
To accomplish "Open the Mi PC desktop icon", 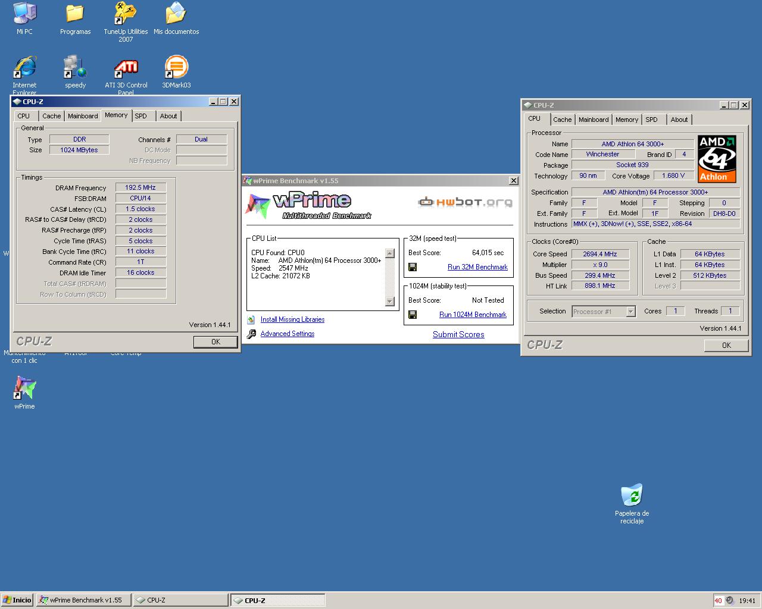I will (x=24, y=14).
